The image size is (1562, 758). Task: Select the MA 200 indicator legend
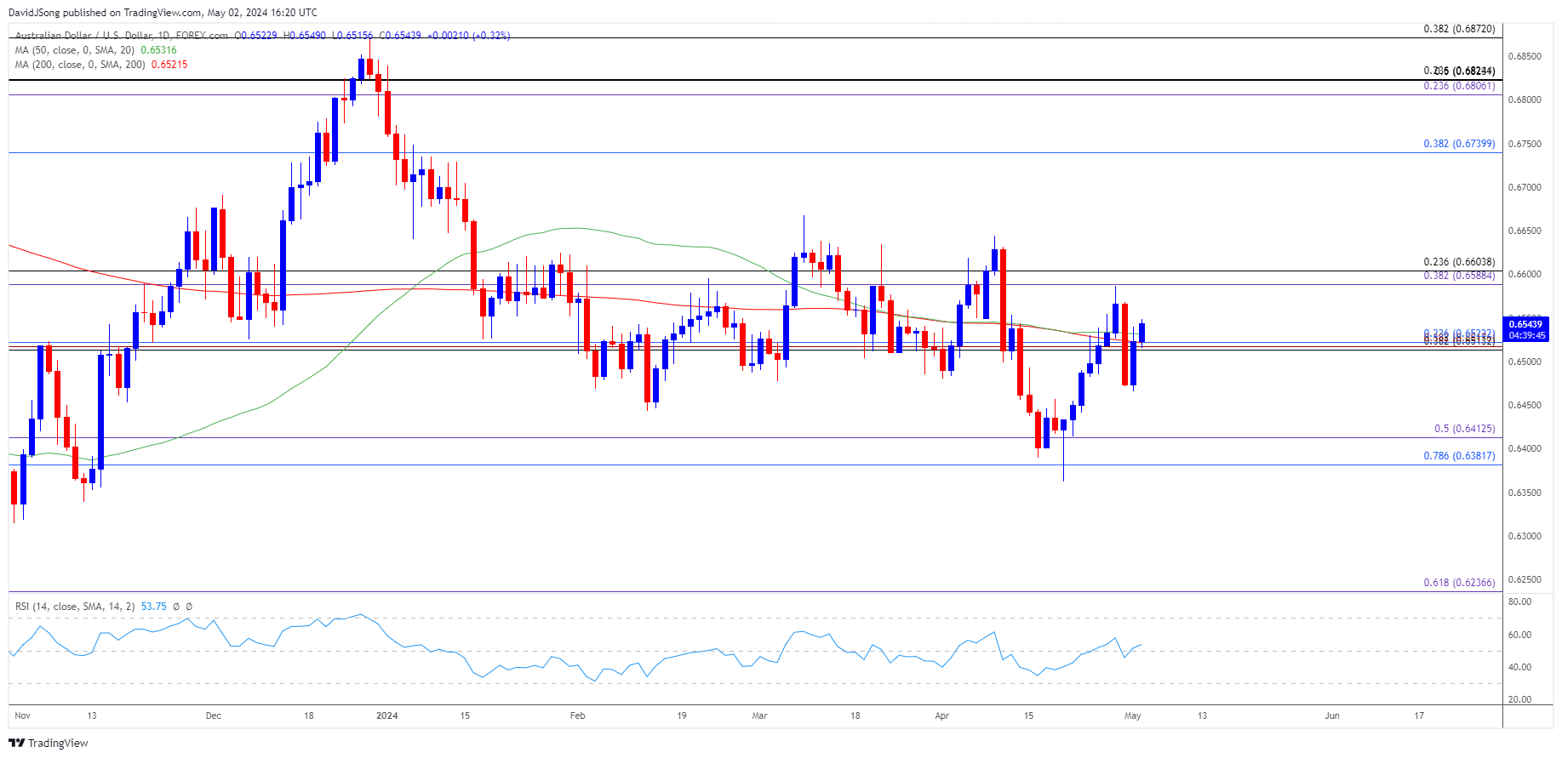coord(80,65)
